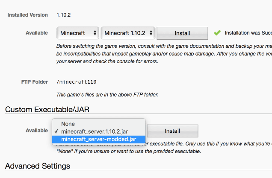The image size is (272, 178).
Task: Click the Installed Version label
Action: click(28, 15)
